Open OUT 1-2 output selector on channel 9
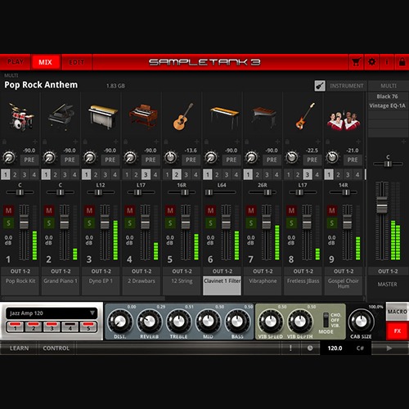Screen dimensions: 409x409 [x=344, y=272]
